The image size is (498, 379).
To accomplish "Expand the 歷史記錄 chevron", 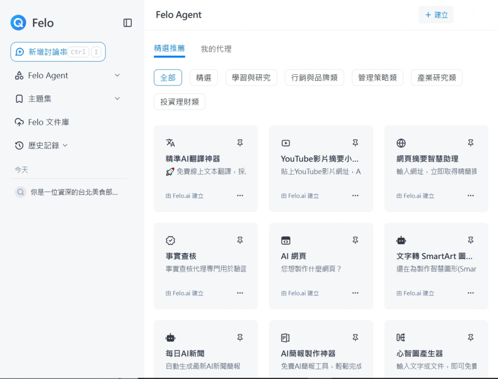I will click(65, 145).
